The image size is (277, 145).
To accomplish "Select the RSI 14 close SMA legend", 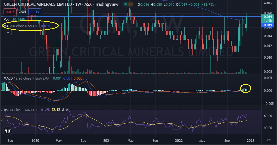I will pyautogui.click(x=36, y=110).
